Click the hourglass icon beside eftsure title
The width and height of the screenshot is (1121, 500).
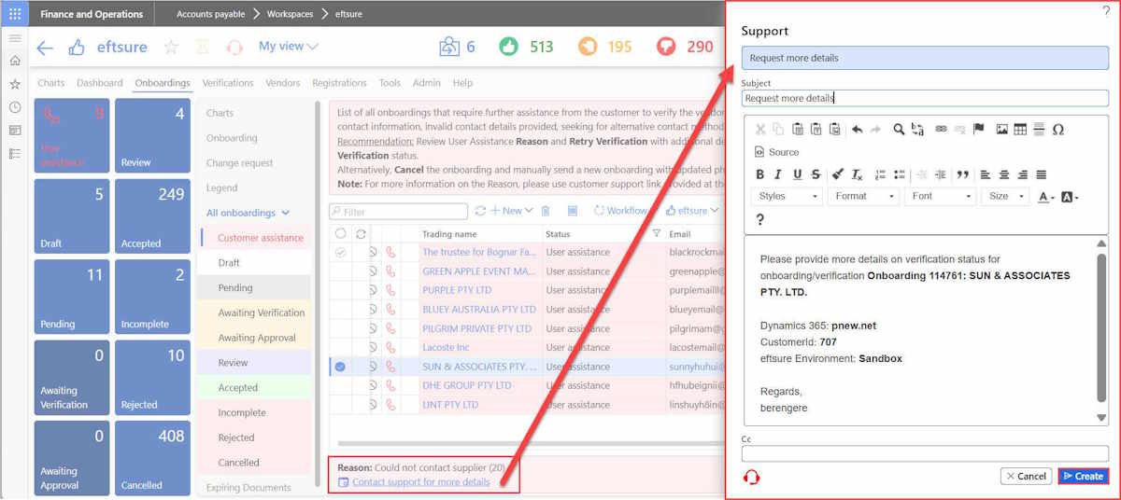[203, 48]
